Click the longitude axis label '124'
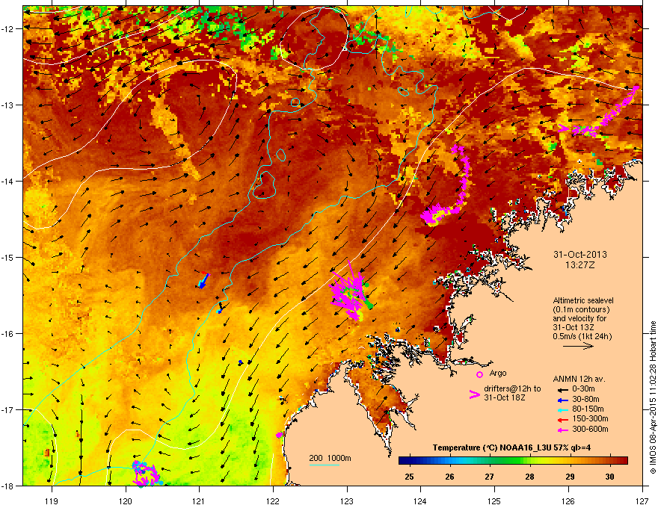Image resolution: width=658 pixels, height=508 pixels. click(420, 501)
